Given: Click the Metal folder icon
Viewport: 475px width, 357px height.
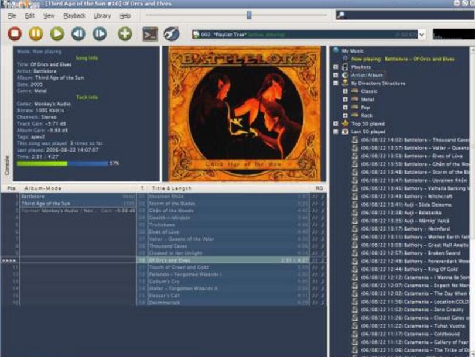Looking at the screenshot, I should [x=355, y=99].
